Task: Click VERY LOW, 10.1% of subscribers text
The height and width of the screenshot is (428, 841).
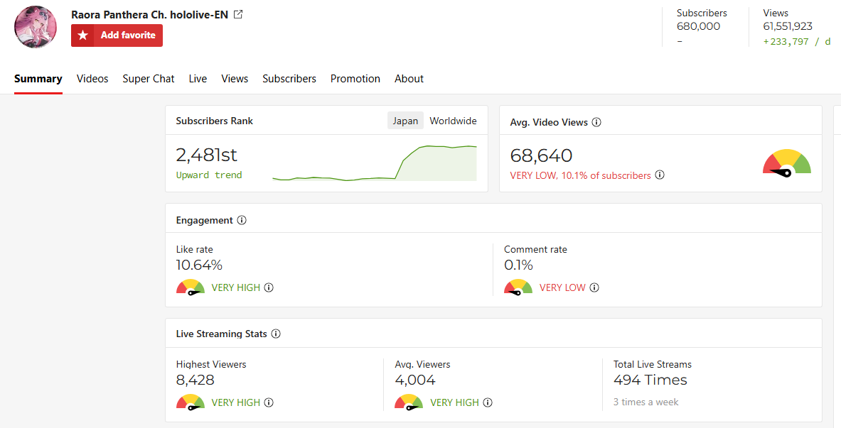Action: (x=580, y=175)
